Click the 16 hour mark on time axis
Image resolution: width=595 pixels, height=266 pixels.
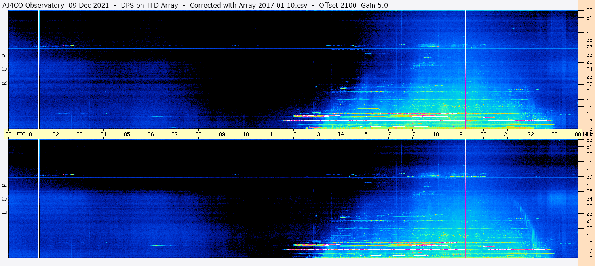(388, 134)
